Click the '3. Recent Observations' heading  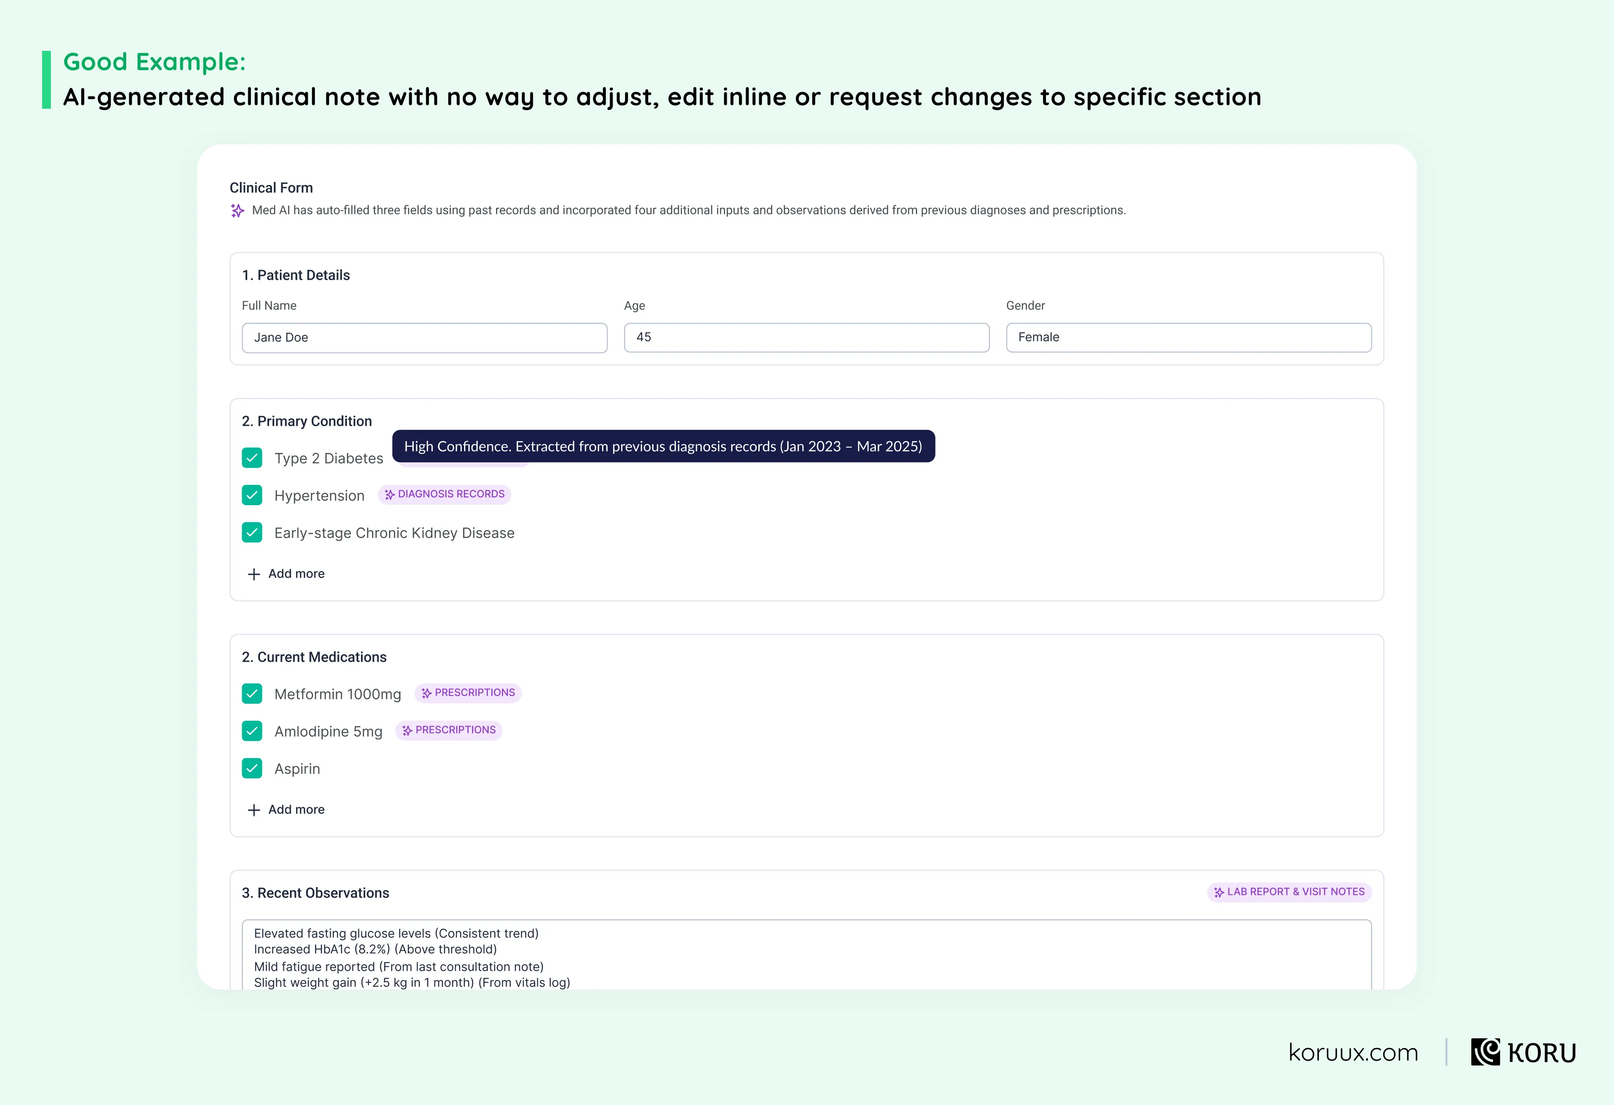coord(315,893)
